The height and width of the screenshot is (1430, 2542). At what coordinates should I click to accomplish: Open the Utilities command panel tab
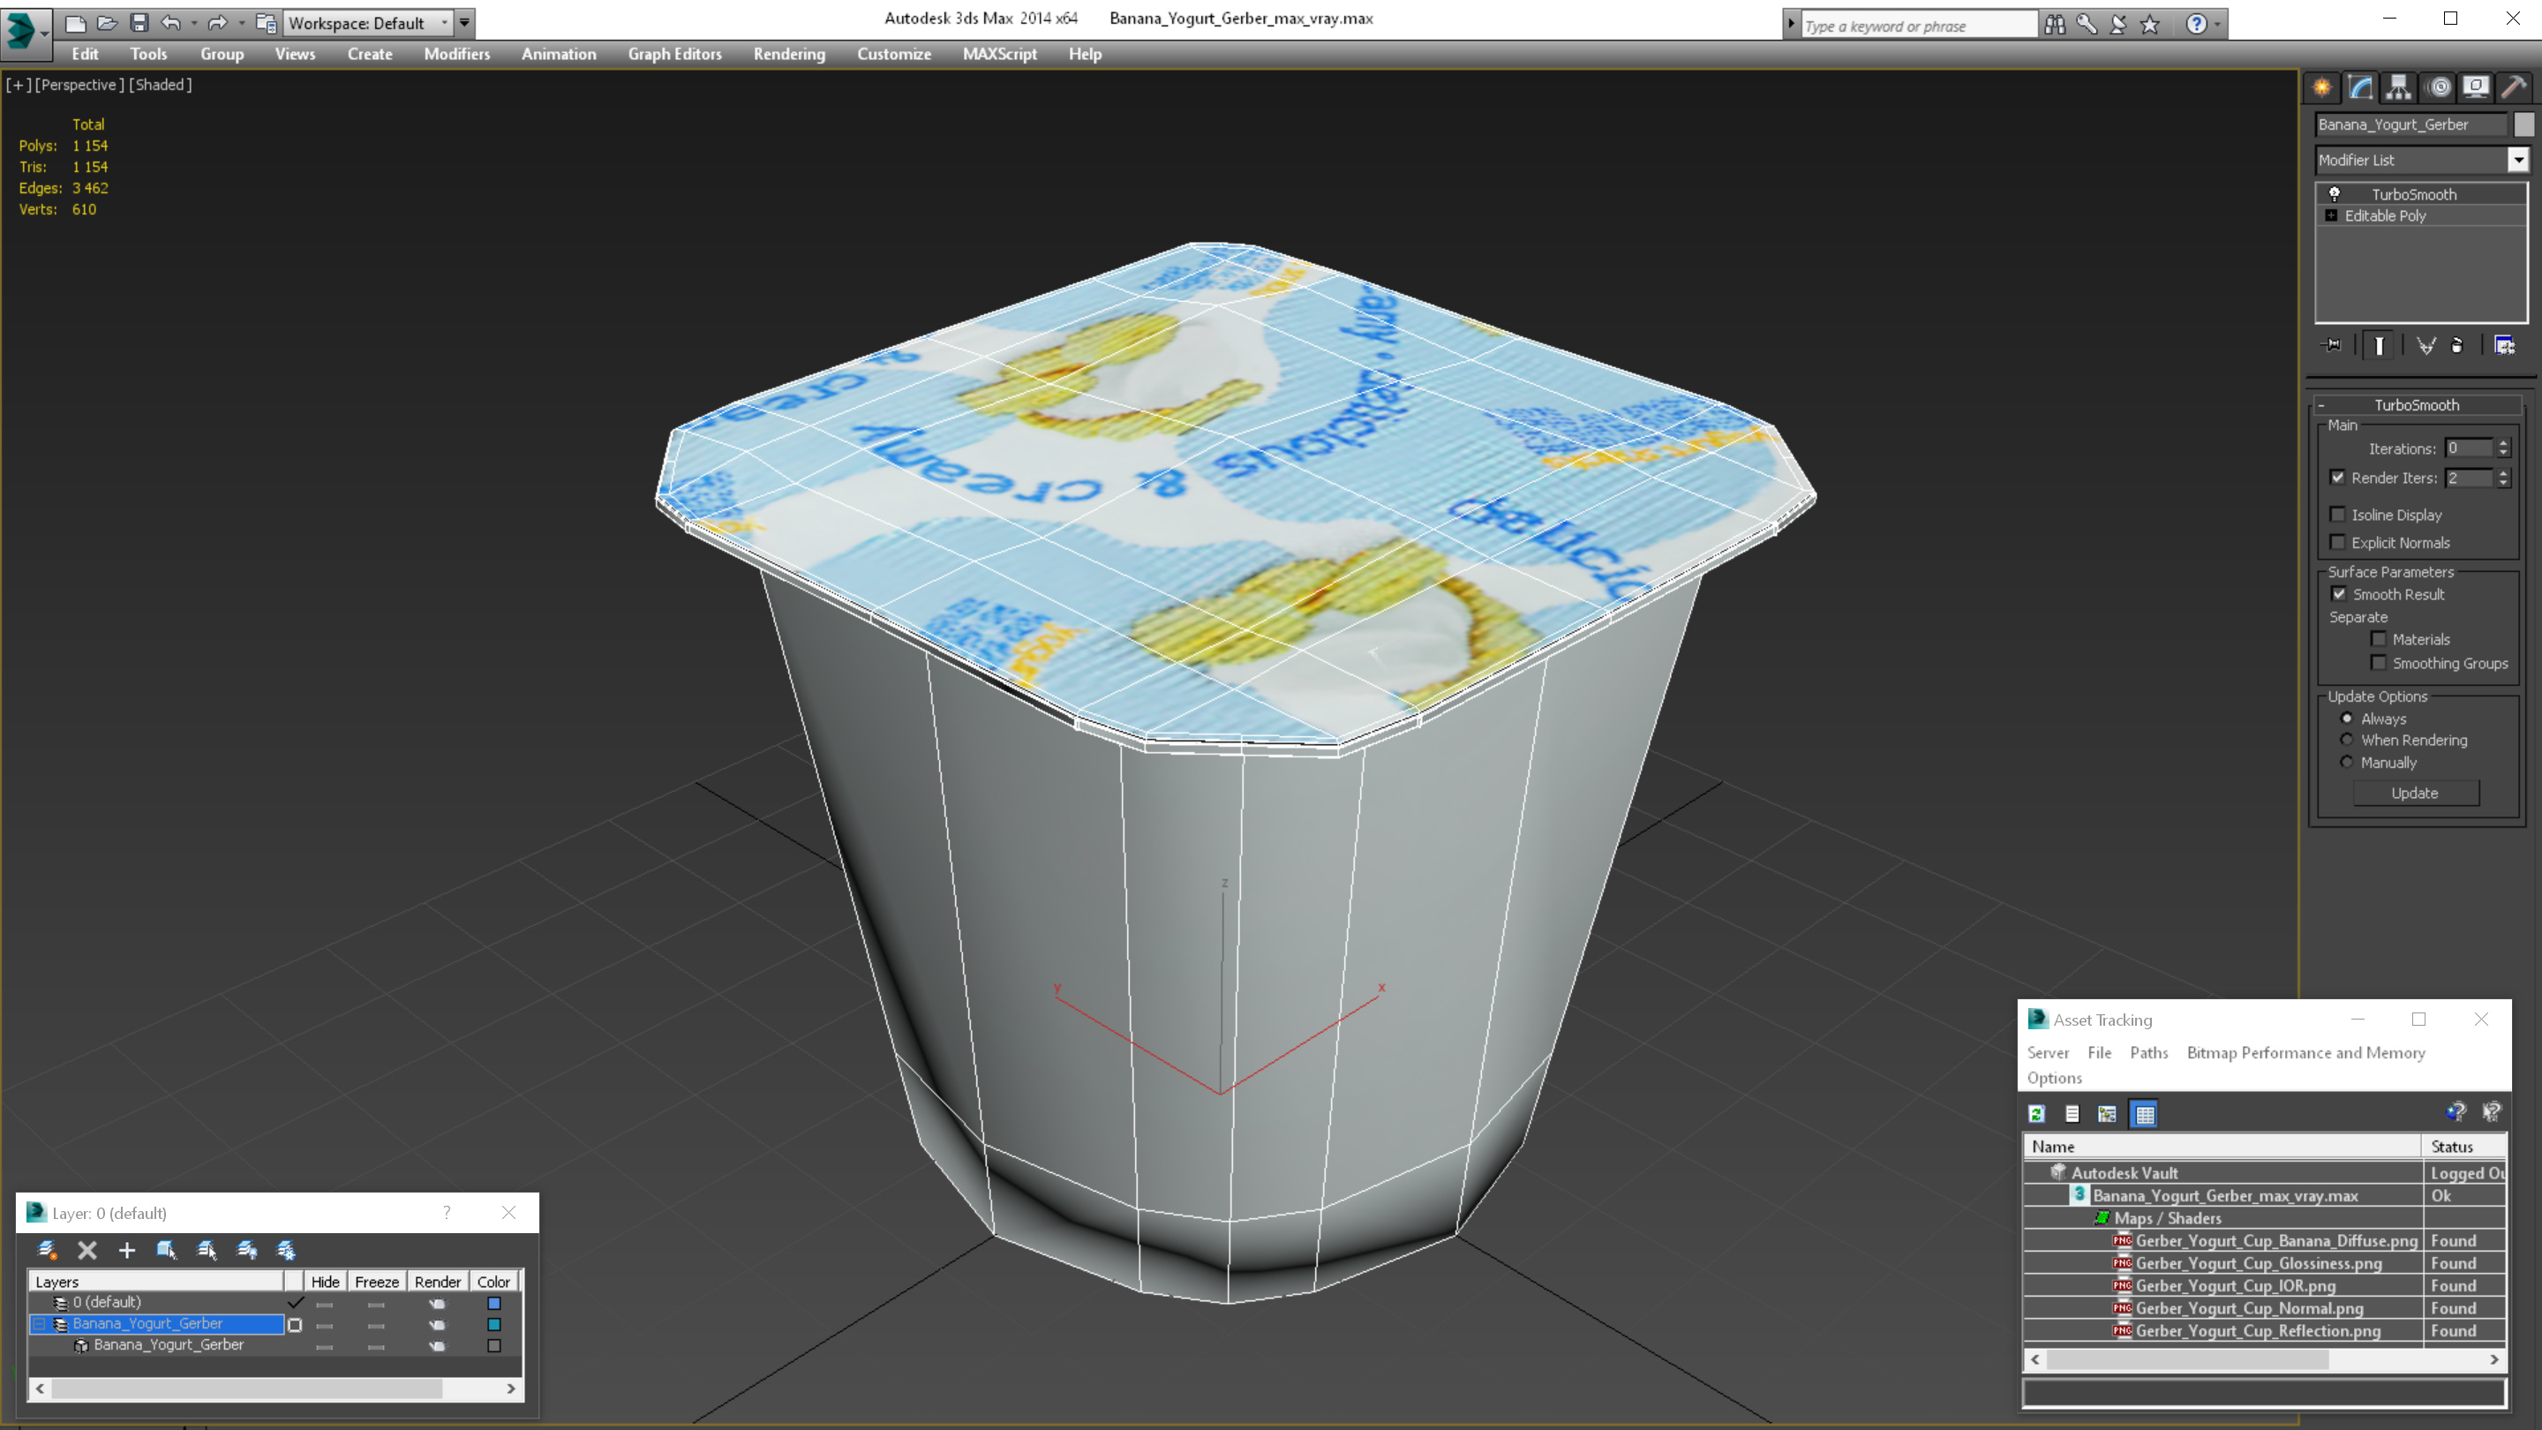tap(2515, 88)
